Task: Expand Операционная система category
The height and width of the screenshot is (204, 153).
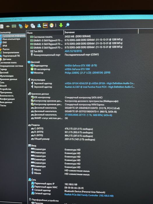Action: 11,66
